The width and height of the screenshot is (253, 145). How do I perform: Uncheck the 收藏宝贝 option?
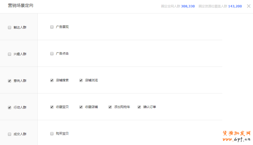coord(52,107)
